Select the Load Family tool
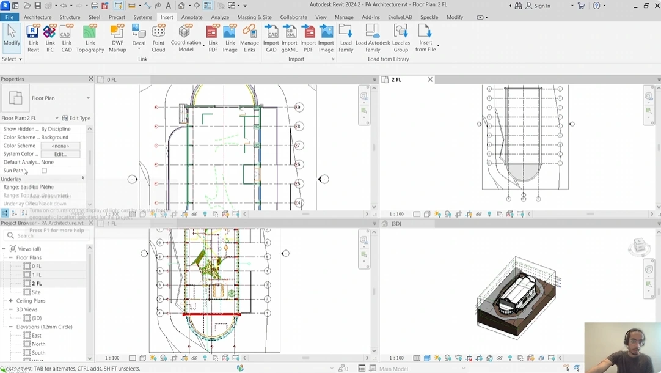This screenshot has width=661, height=373. click(x=346, y=38)
